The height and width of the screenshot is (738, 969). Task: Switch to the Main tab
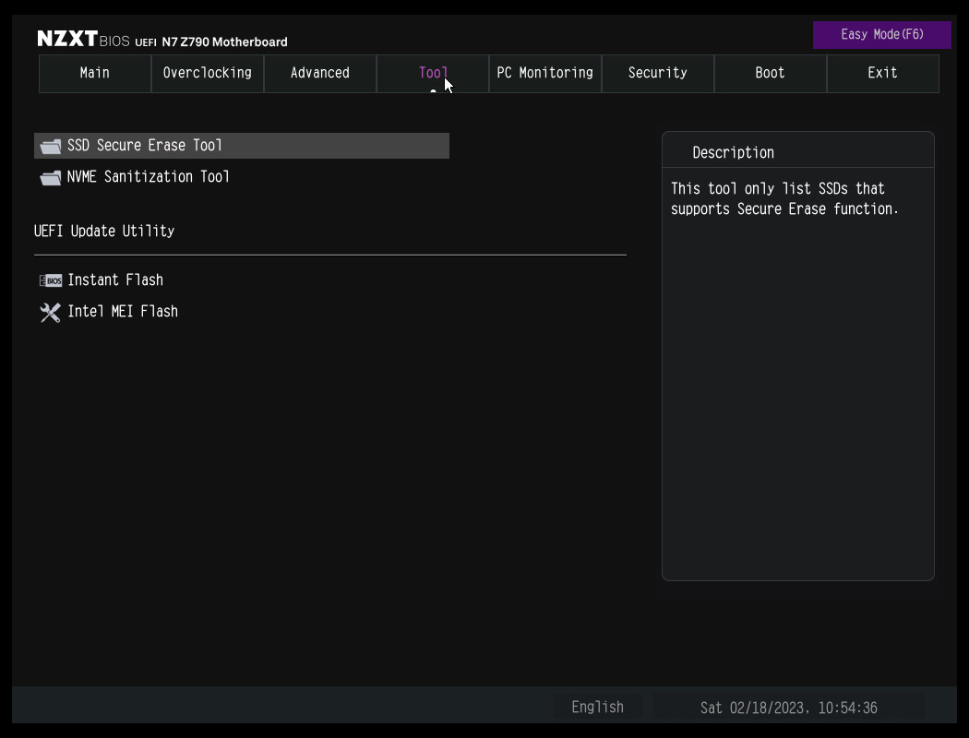click(95, 73)
